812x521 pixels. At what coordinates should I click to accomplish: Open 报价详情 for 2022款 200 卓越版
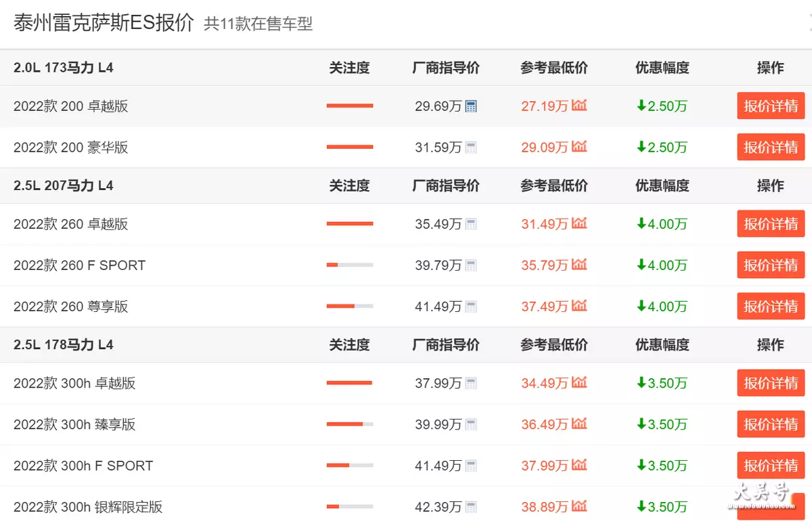(771, 106)
